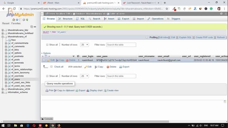228x128 pixels.
Task: Expand nf_posts table node
Action: (x=6, y=59)
